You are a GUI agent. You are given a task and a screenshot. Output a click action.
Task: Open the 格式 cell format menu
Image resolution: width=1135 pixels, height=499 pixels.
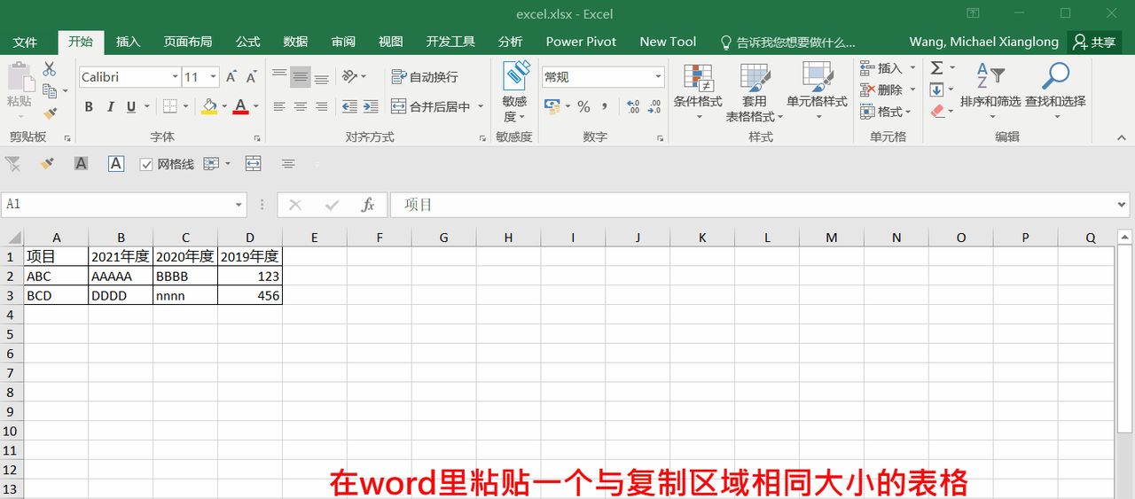pyautogui.click(x=887, y=112)
